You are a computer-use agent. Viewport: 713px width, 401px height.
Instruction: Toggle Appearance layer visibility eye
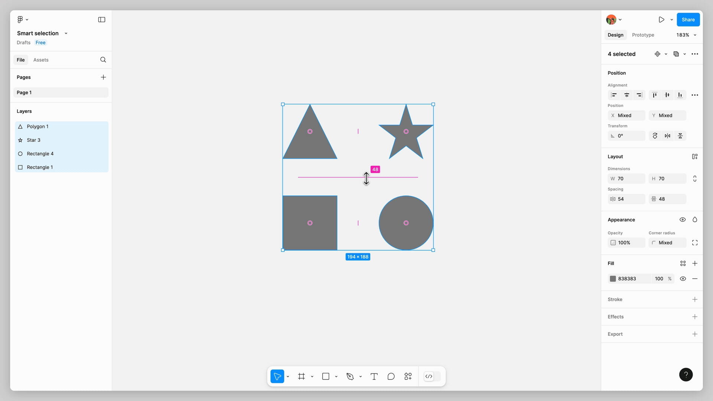click(x=683, y=220)
